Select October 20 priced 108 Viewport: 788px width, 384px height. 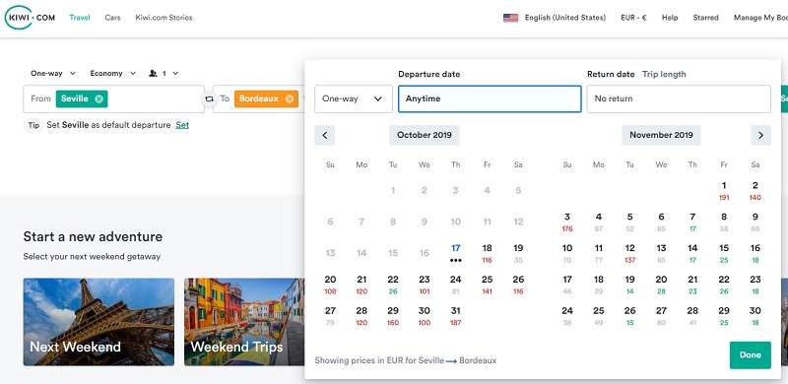(x=330, y=285)
